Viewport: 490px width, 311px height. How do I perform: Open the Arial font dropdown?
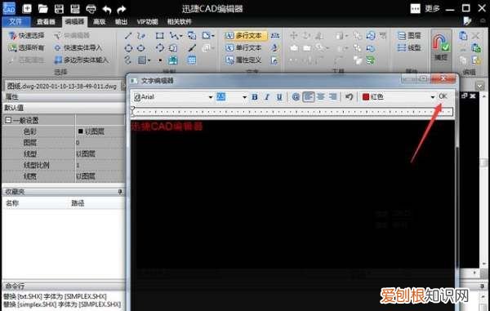(211, 97)
